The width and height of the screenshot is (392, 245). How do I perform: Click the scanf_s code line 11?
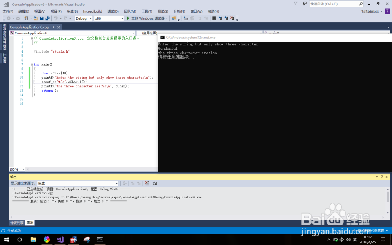click(64, 82)
